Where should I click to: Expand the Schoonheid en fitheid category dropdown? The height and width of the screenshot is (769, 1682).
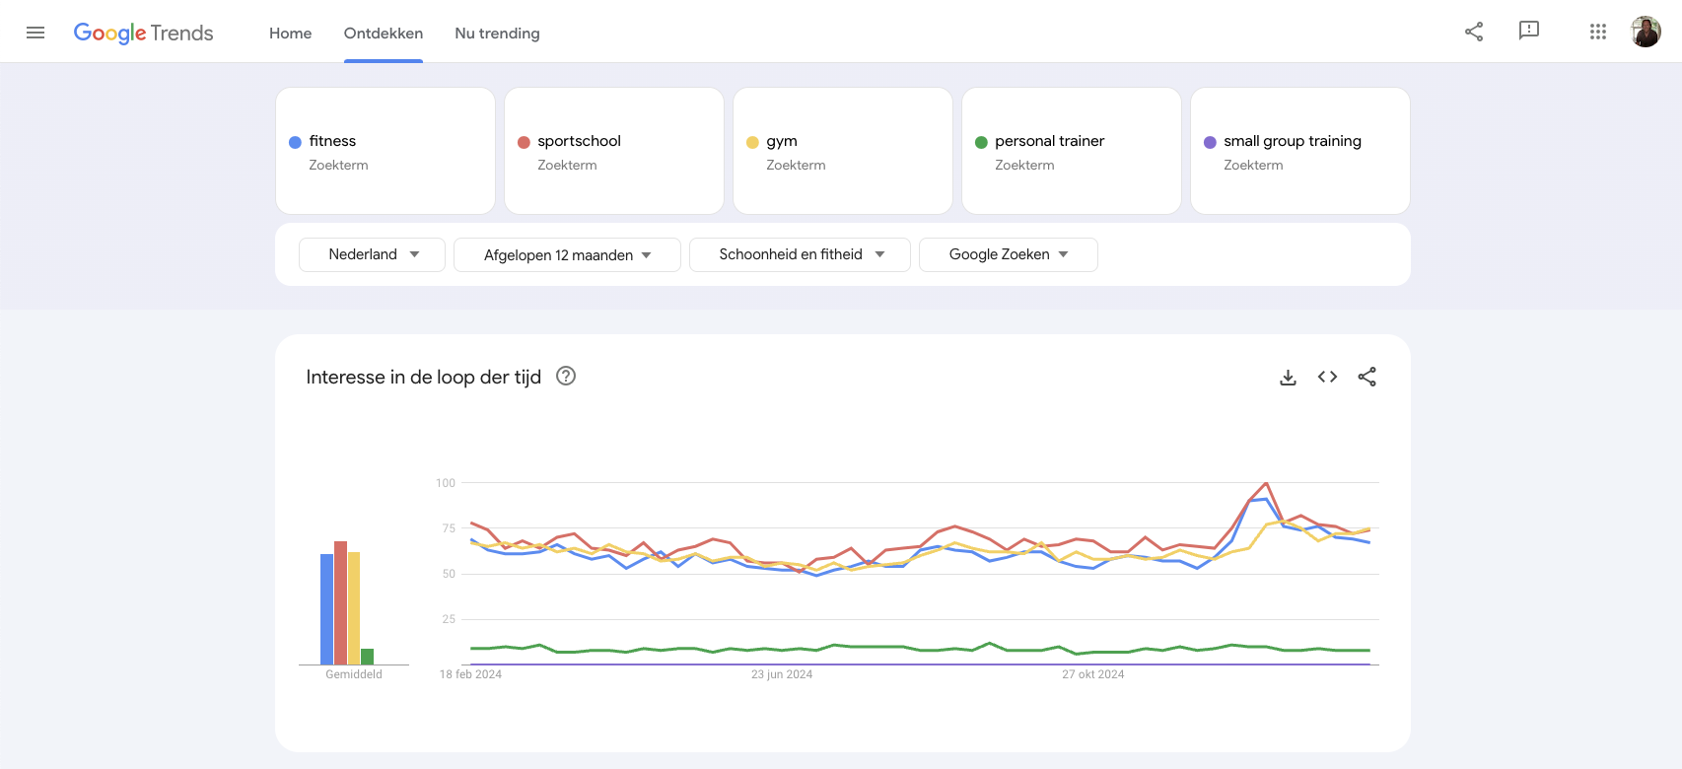point(800,254)
